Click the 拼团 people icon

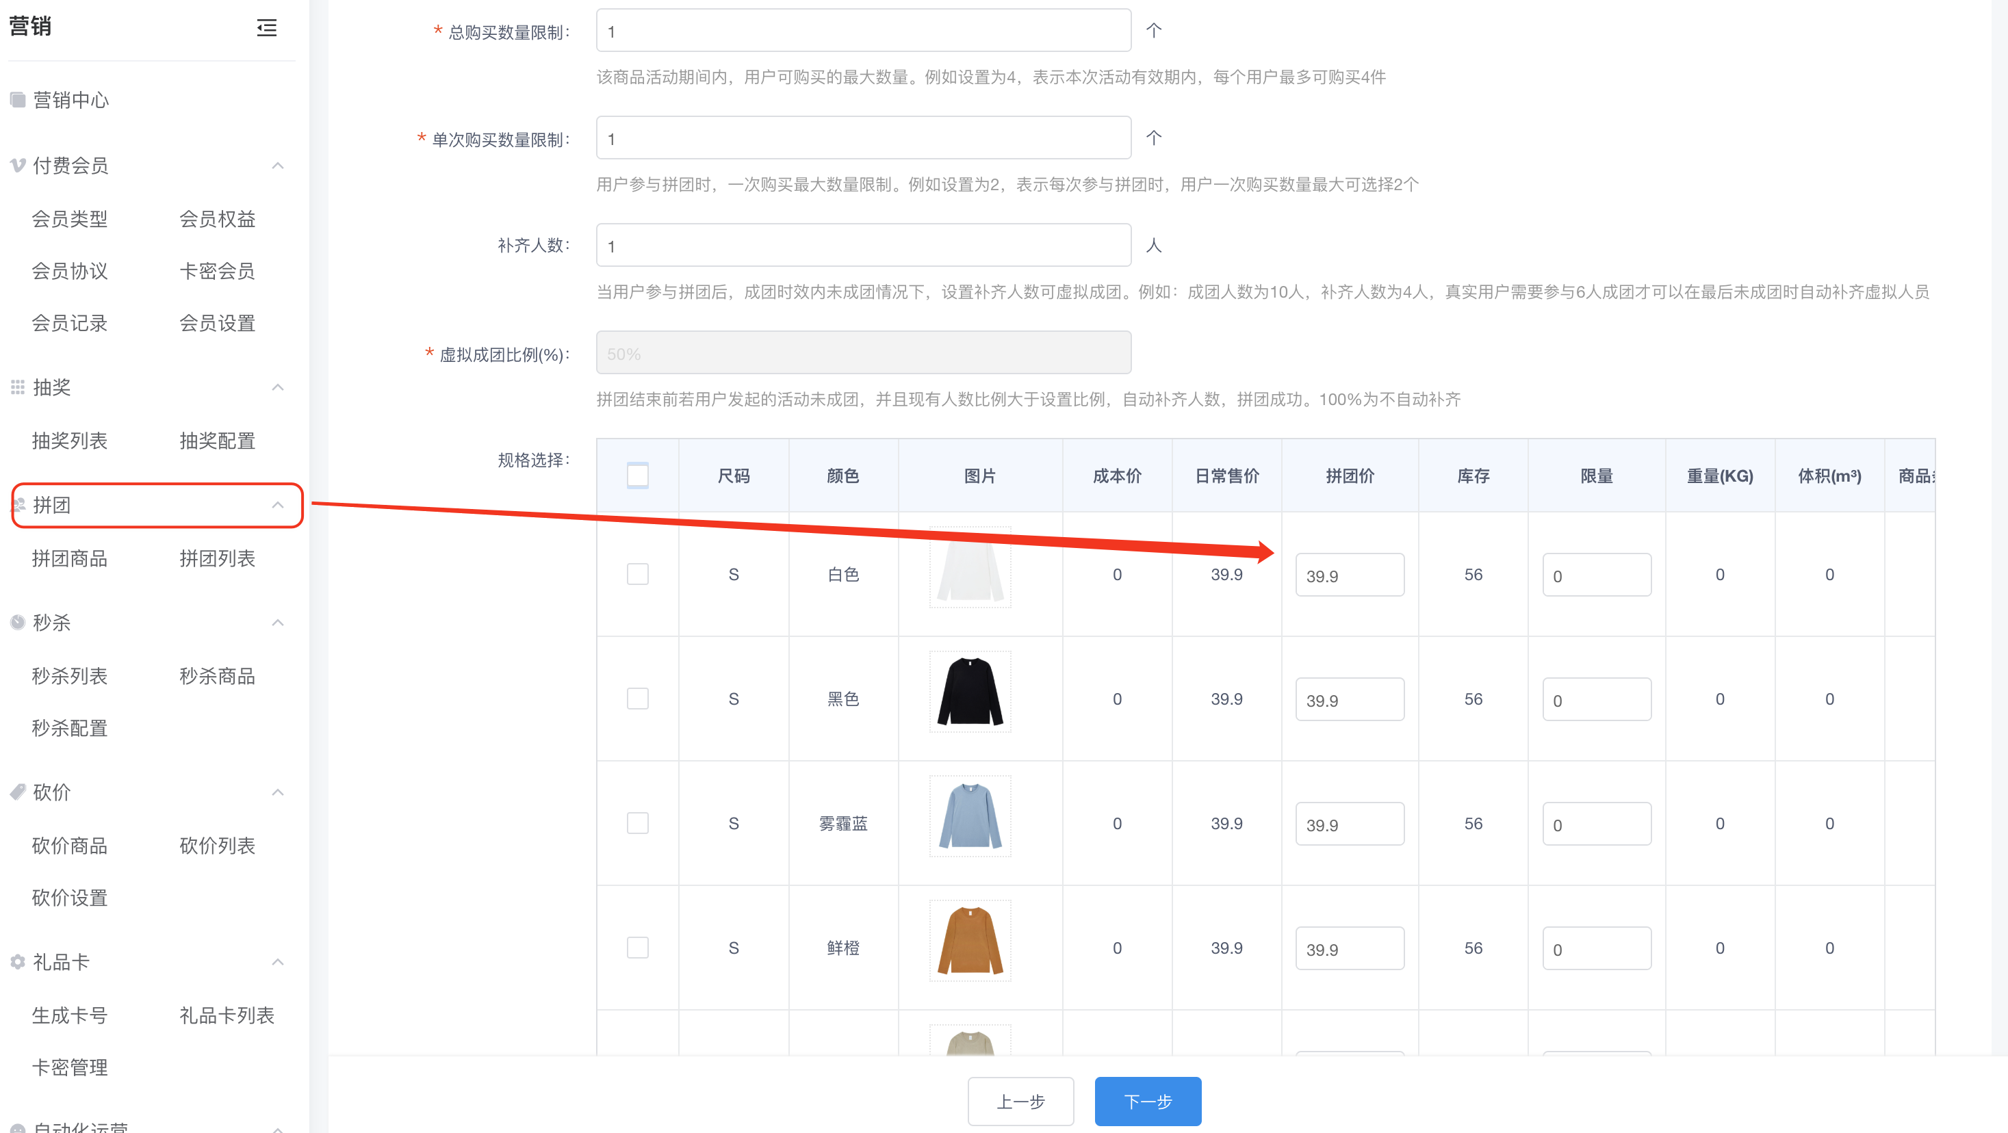(x=18, y=505)
